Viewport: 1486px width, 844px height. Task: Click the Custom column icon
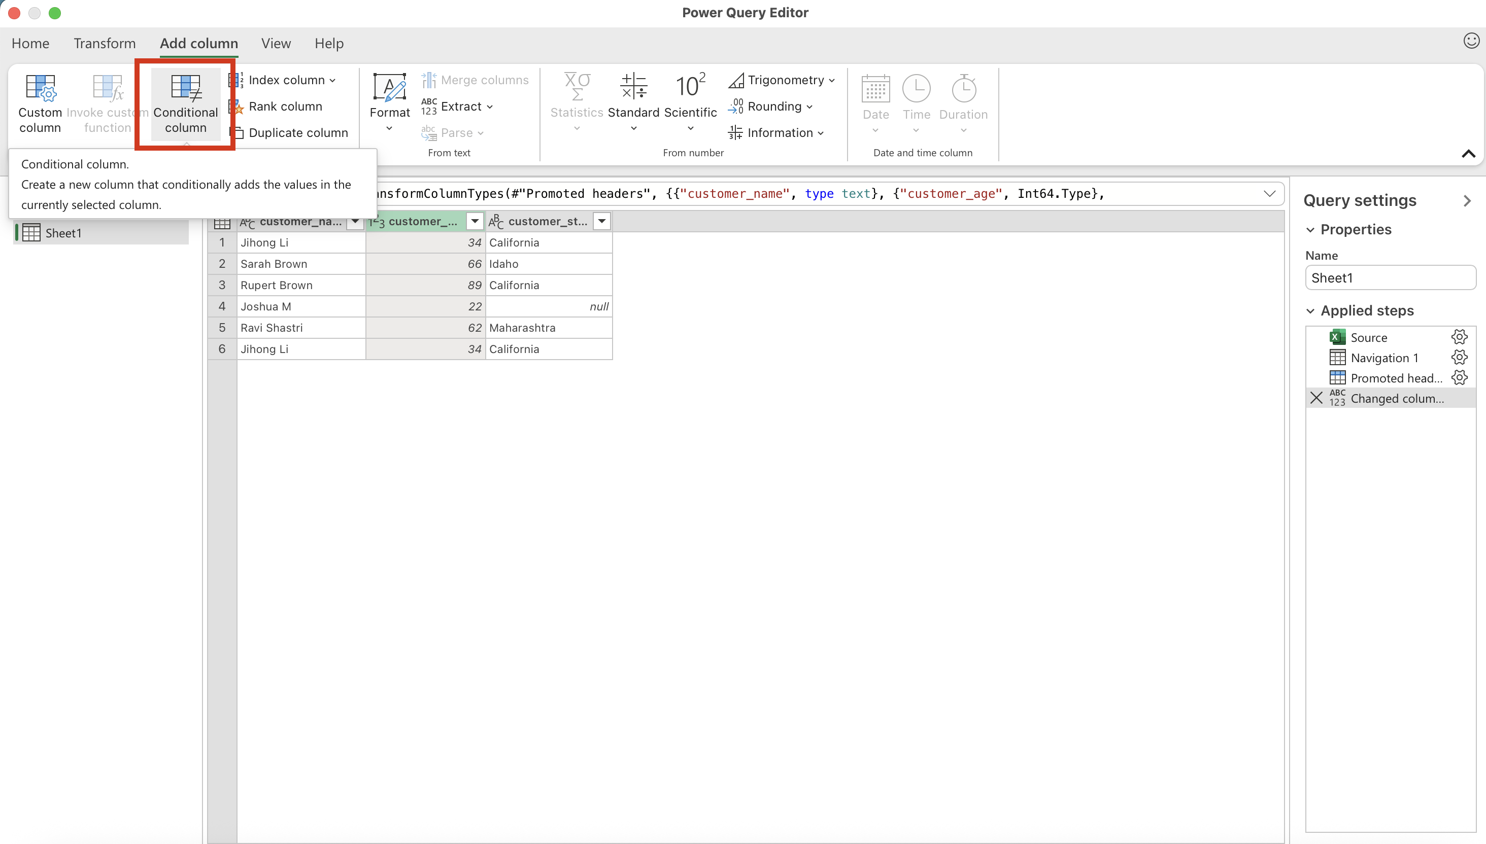(x=40, y=87)
